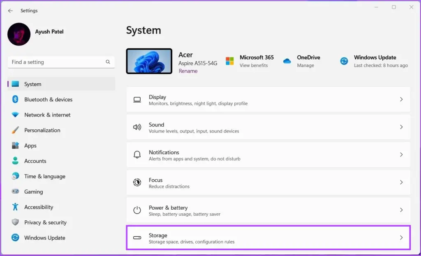Click the search magnifier icon
This screenshot has width=421, height=256.
coord(108,62)
